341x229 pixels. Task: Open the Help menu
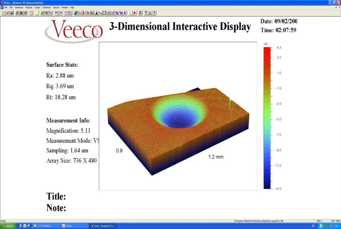tap(72, 7)
